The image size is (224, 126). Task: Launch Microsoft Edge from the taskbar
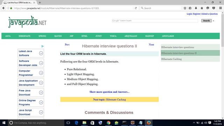pos(76,123)
